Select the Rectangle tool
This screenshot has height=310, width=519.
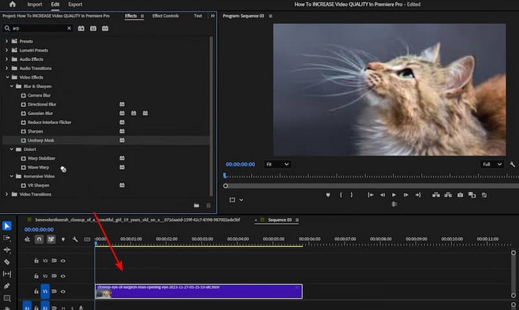(x=7, y=298)
